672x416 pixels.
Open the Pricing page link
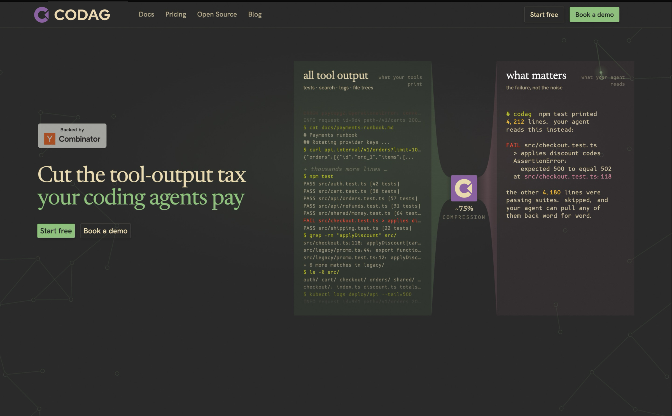(x=176, y=14)
